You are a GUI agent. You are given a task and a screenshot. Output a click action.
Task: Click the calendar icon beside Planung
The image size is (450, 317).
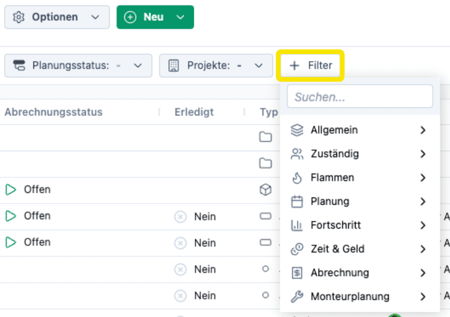[x=297, y=201]
